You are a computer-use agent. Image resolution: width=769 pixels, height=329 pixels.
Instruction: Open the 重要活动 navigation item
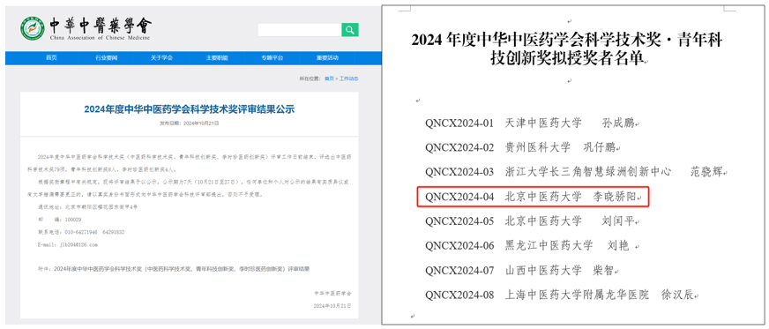coord(327,58)
